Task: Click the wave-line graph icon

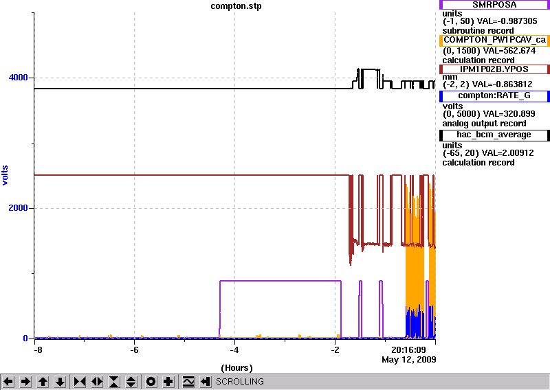Action: pos(188,381)
